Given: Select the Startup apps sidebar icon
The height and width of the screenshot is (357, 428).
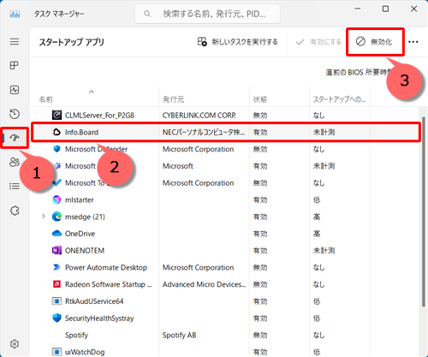Looking at the screenshot, I should tap(15, 138).
